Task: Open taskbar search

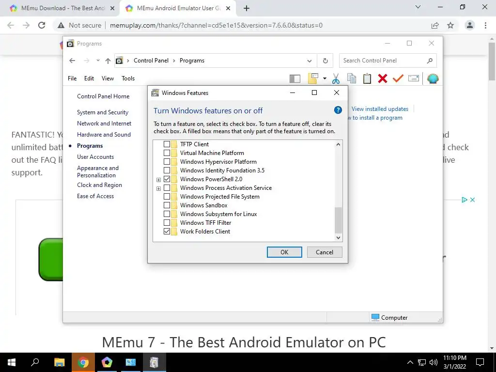Action: (35, 362)
